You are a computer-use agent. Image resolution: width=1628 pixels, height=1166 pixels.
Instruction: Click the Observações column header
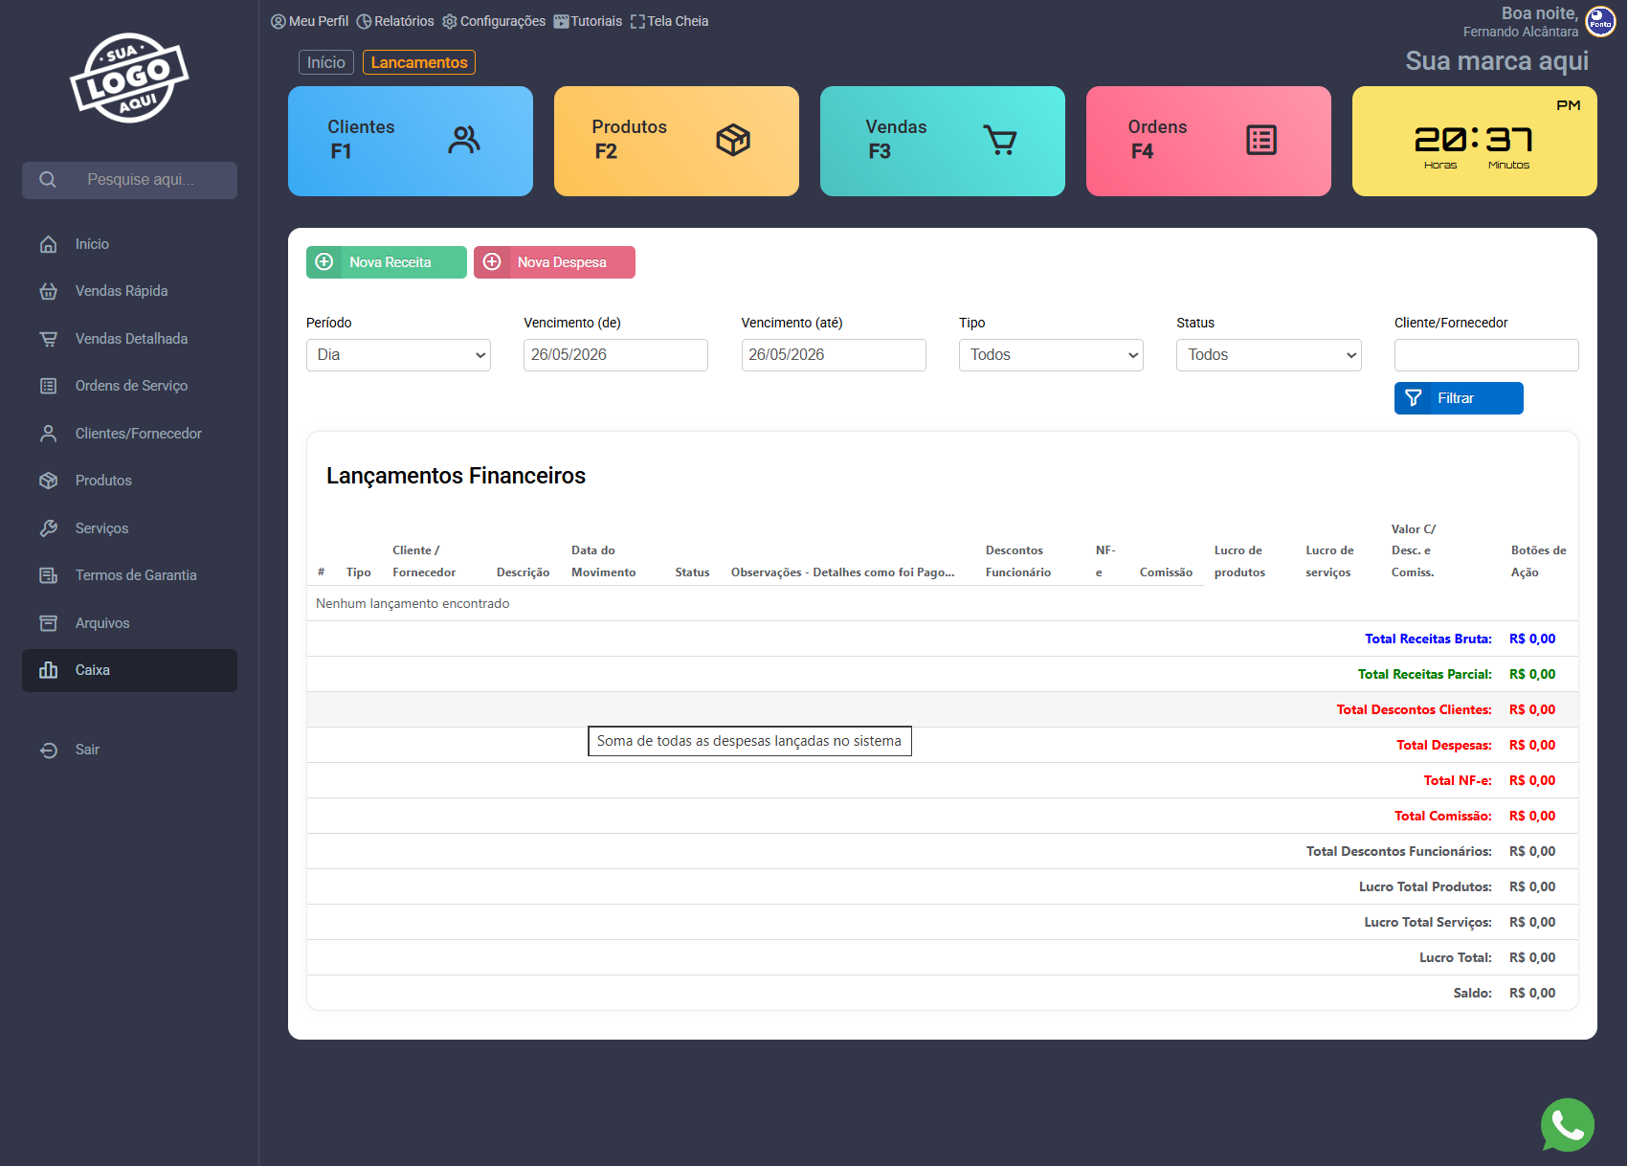click(x=842, y=572)
